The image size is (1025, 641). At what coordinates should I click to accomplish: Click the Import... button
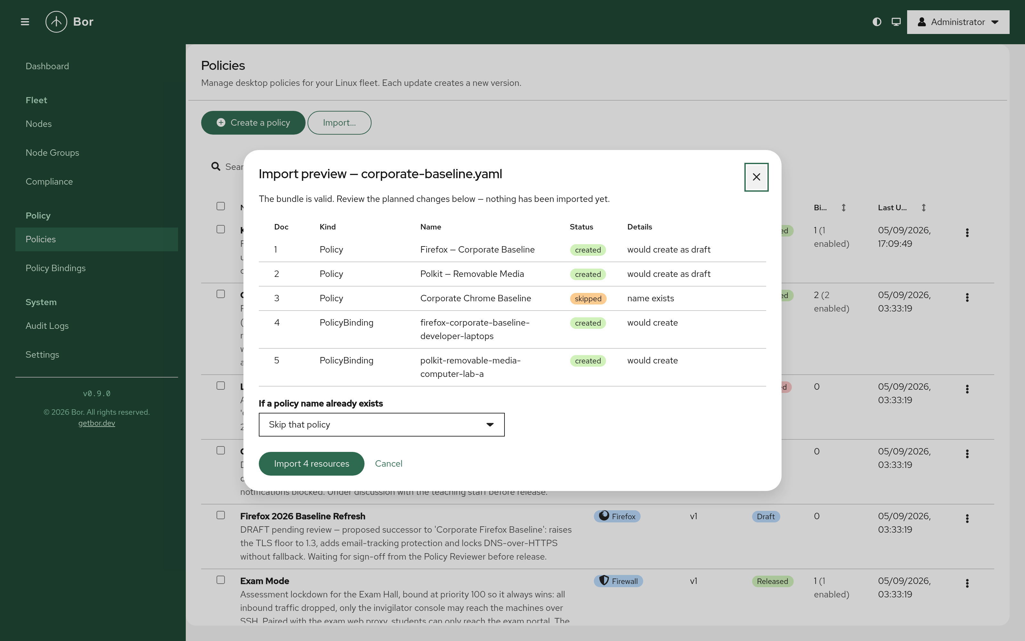(339, 122)
